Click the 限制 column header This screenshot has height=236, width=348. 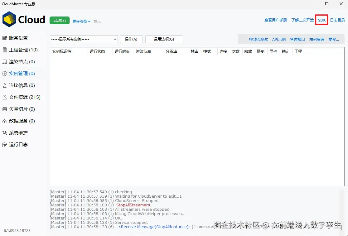pos(260,51)
